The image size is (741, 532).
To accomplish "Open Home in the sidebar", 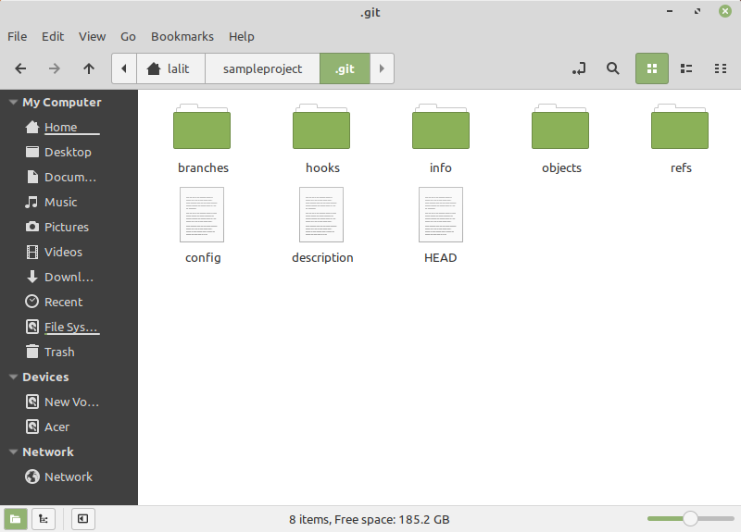I will point(69,127).
